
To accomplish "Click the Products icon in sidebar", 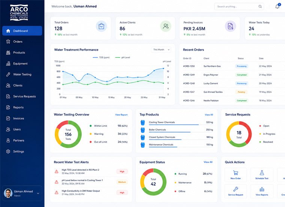I will (8, 52).
